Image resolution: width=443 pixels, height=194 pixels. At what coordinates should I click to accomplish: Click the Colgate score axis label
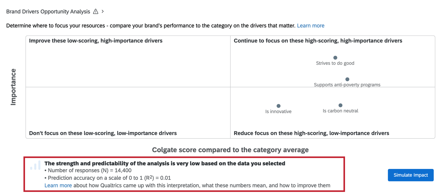(230, 150)
